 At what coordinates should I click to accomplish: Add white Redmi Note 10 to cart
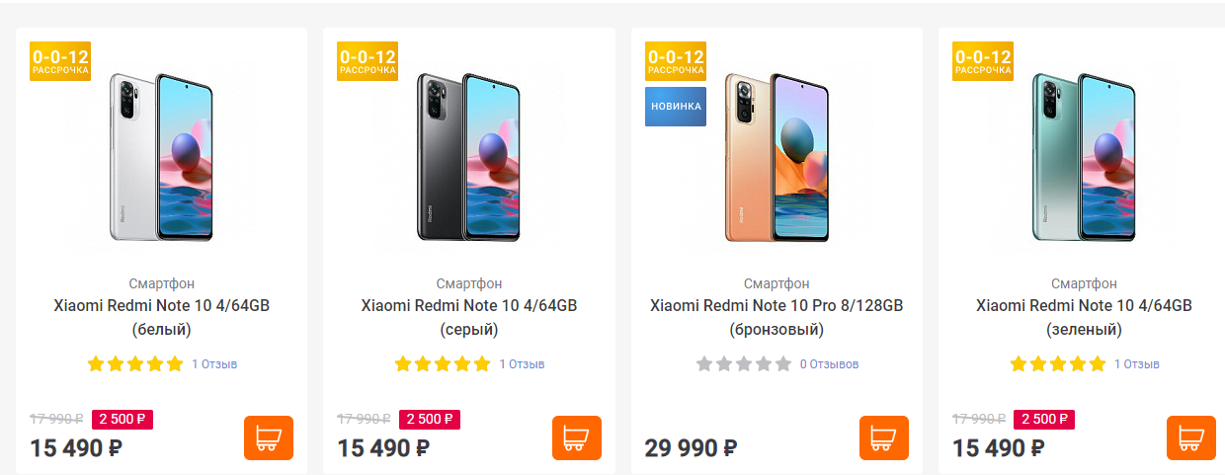point(269,437)
